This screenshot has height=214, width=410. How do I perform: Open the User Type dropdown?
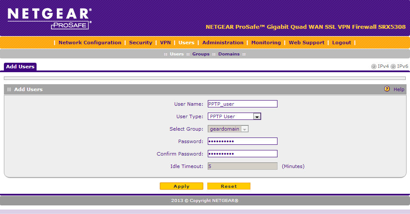click(234, 116)
